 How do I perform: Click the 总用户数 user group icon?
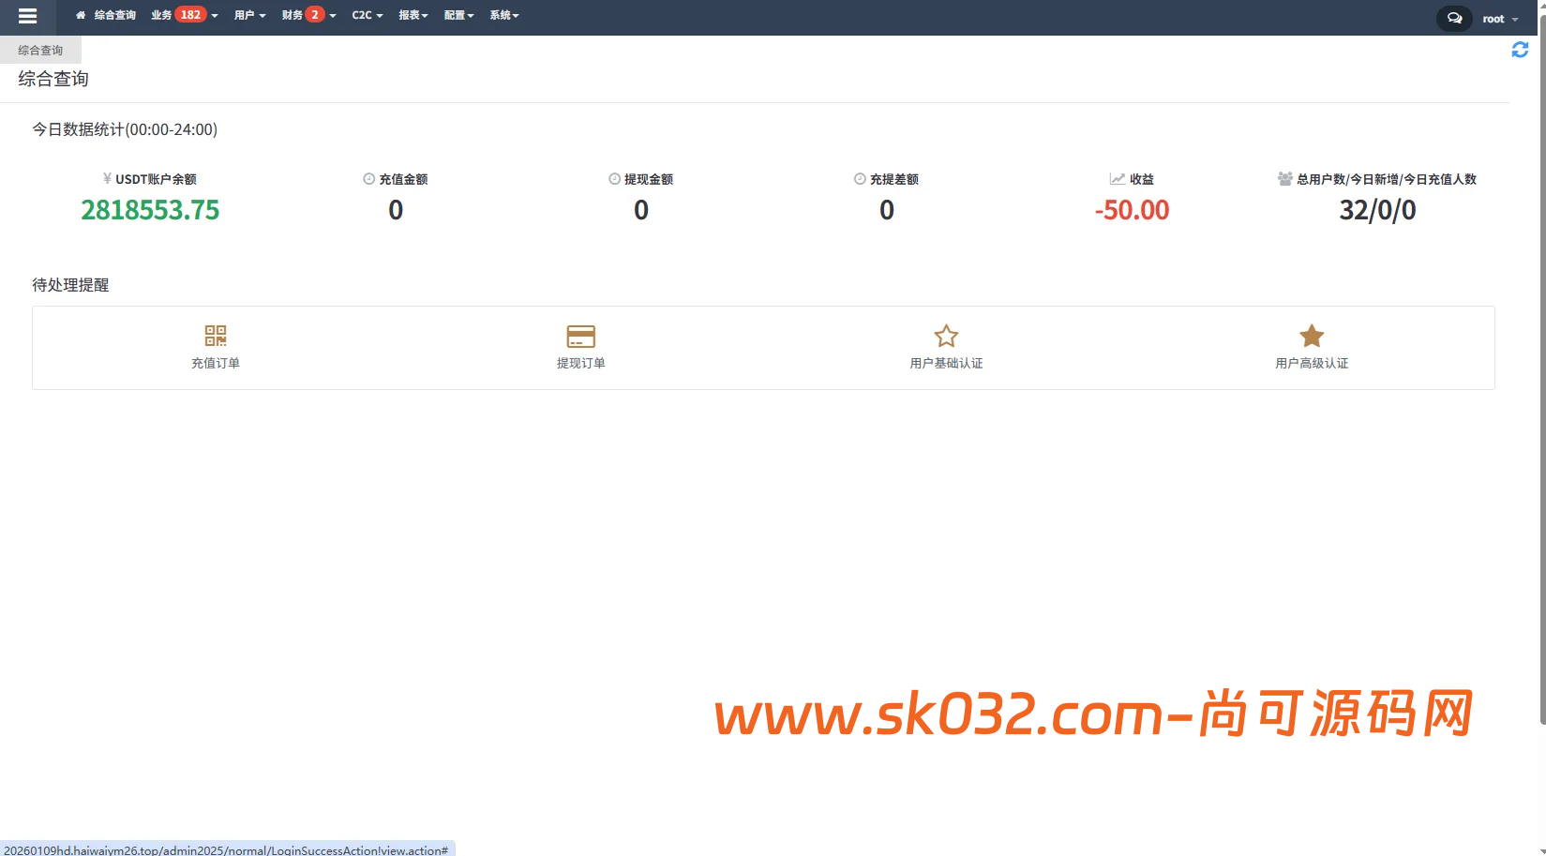tap(1283, 178)
